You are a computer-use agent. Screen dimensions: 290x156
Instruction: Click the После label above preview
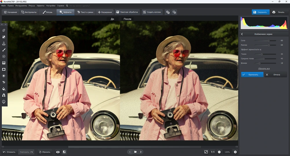coord(127,19)
